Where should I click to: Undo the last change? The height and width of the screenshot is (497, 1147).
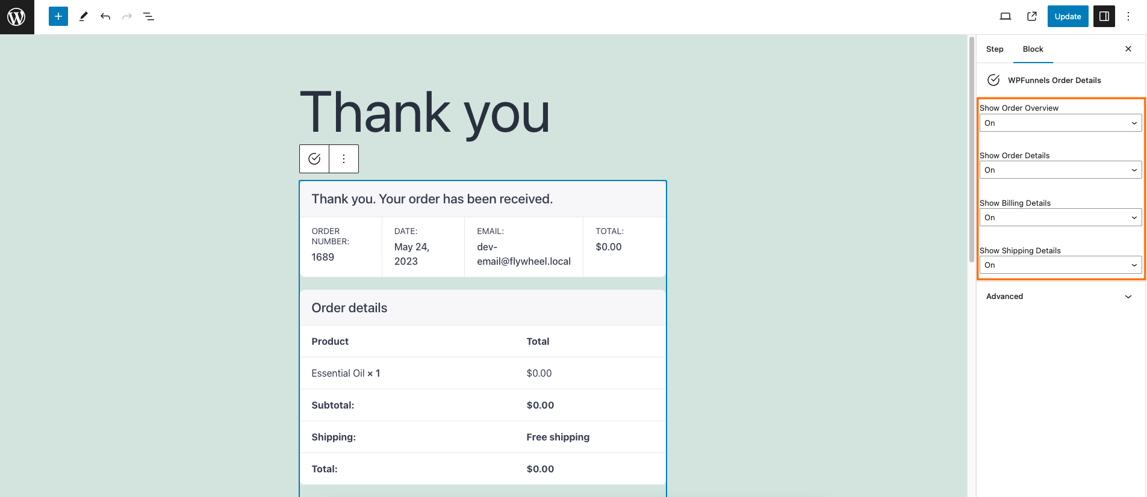(x=105, y=16)
